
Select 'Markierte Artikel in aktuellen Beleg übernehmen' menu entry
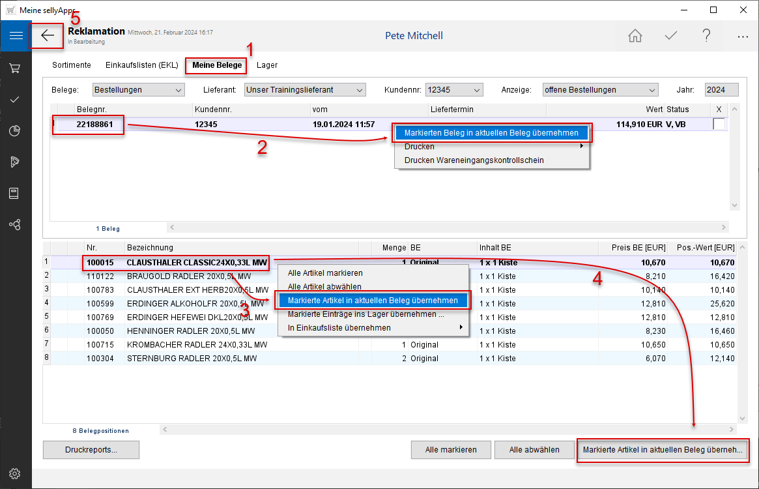pyautogui.click(x=373, y=301)
